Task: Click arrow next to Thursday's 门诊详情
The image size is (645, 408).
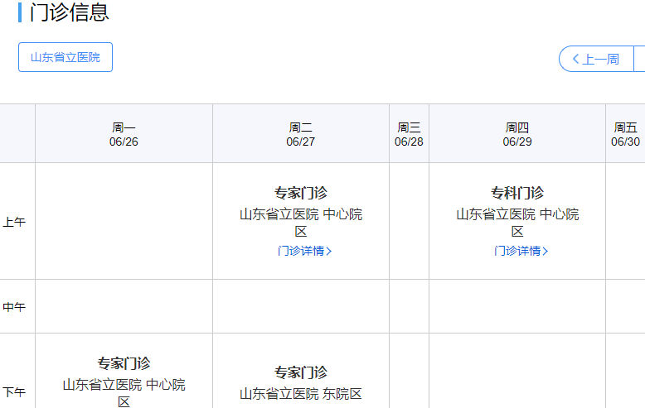Action: click(546, 251)
